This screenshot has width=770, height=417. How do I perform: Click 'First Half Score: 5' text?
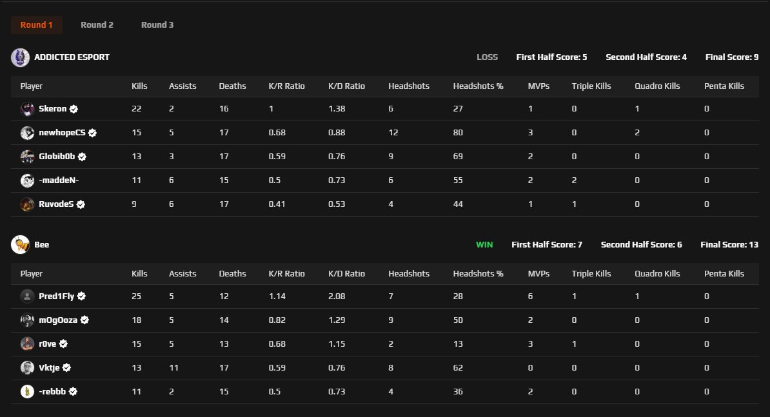click(551, 57)
